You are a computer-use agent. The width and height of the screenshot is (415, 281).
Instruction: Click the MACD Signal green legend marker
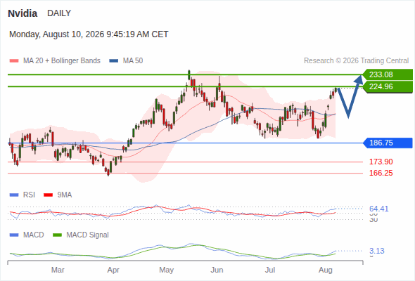(57, 235)
